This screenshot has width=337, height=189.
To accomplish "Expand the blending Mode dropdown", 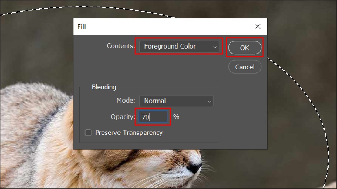I will pos(176,101).
